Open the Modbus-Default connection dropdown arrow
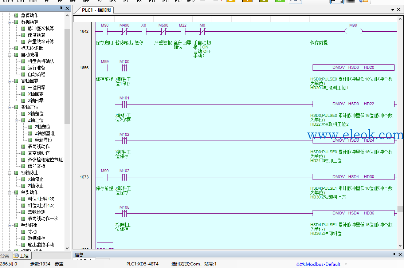The image size is (404, 268). (x=346, y=264)
